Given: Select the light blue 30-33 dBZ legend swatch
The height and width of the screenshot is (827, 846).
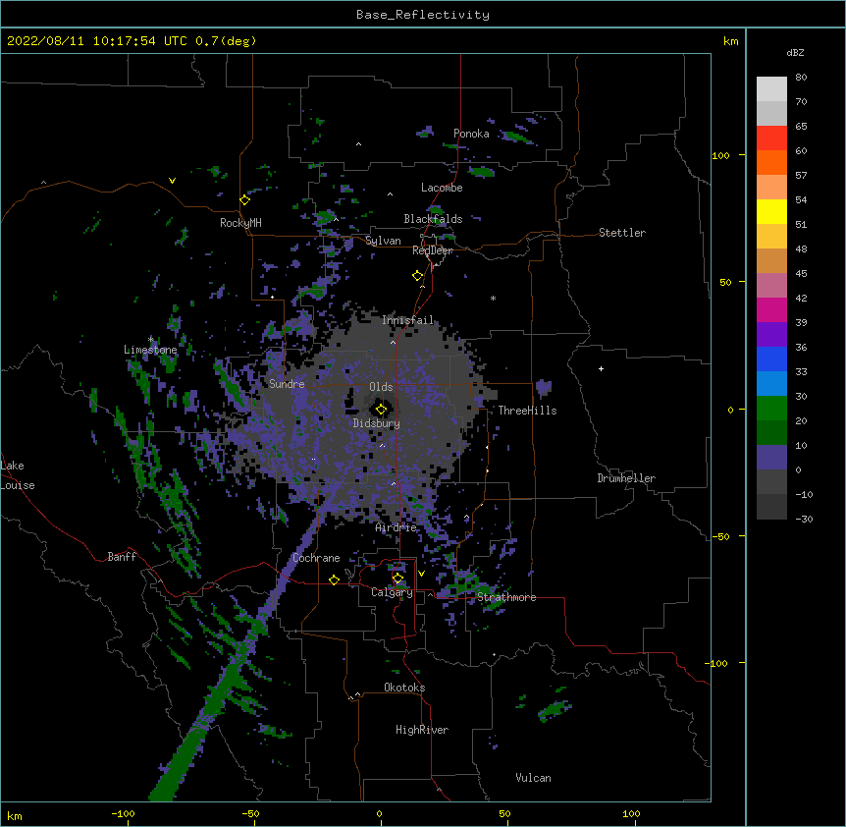Looking at the screenshot, I should (771, 384).
